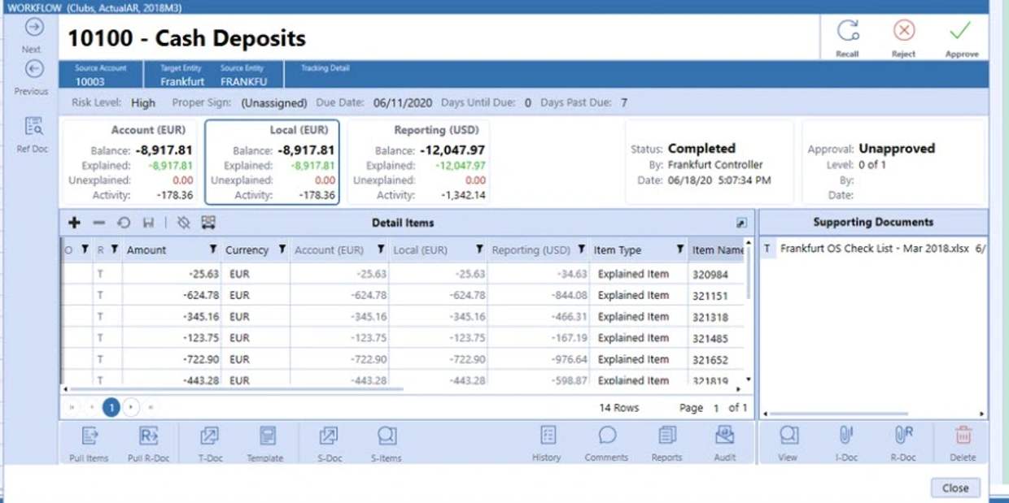Viewport: 1009px width, 503px height.
Task: Open the Amount column filter
Action: click(212, 250)
